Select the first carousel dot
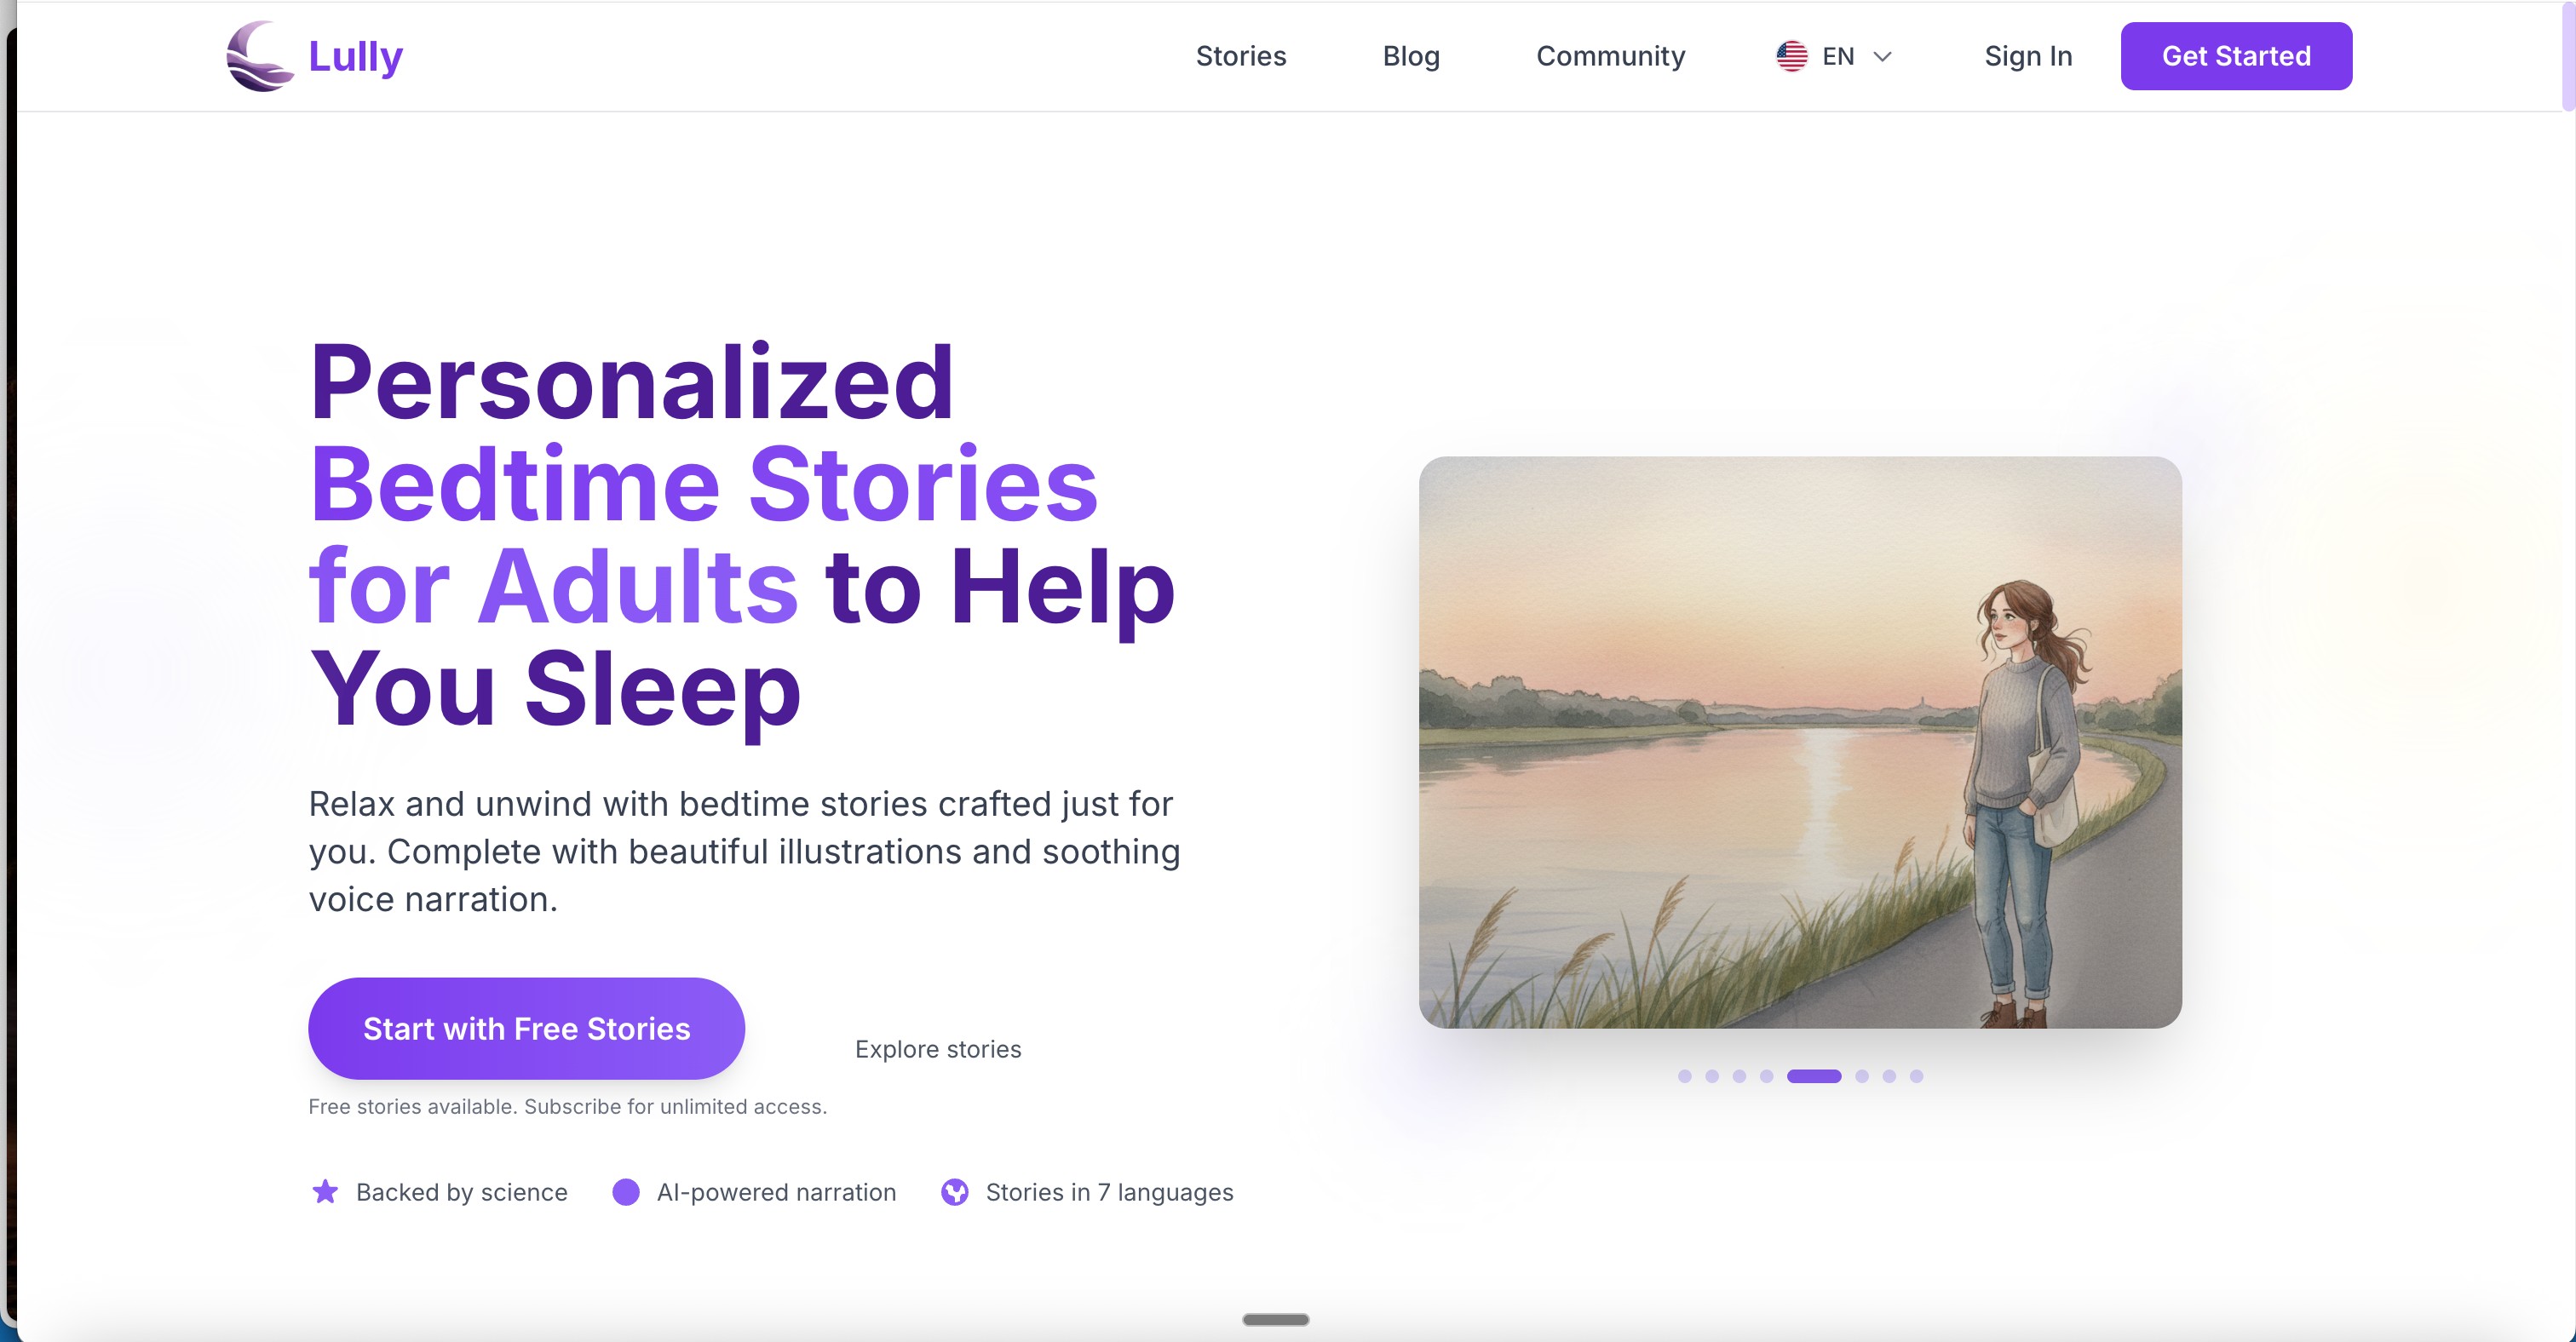Screen dimensions: 2576x1342 click(x=1685, y=1076)
